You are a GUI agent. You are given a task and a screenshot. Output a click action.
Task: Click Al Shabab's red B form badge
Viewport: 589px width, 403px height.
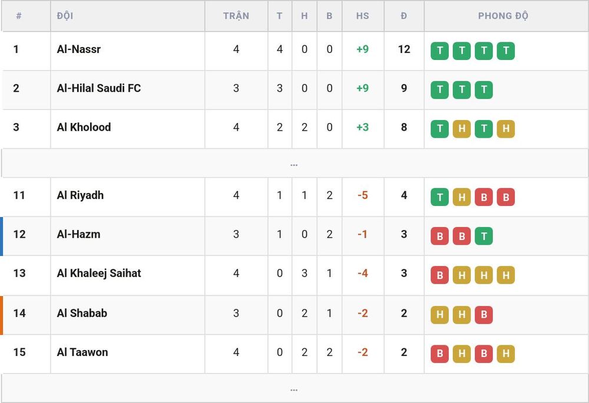pyautogui.click(x=484, y=314)
